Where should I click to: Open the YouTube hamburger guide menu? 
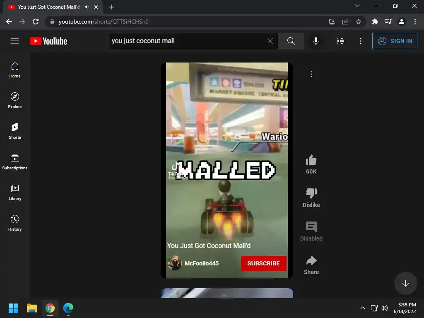point(15,41)
